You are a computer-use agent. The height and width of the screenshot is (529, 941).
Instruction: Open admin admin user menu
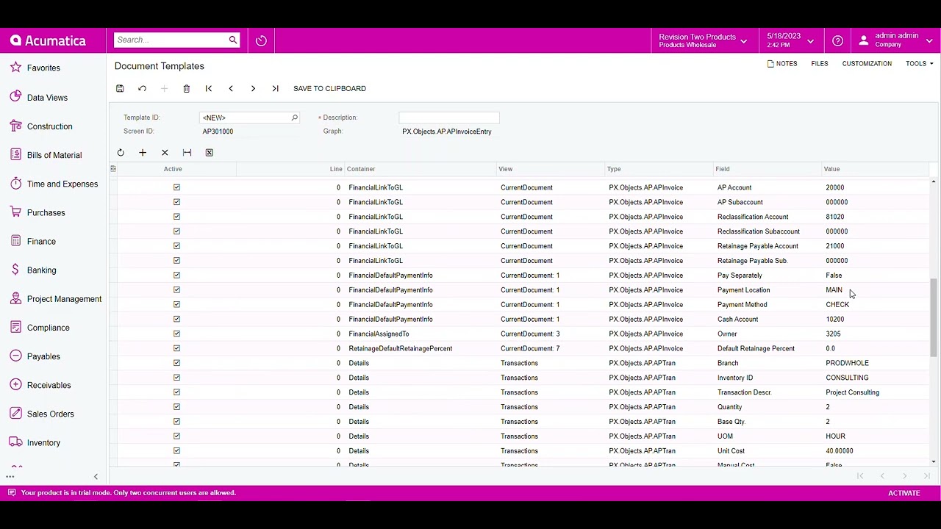point(896,40)
